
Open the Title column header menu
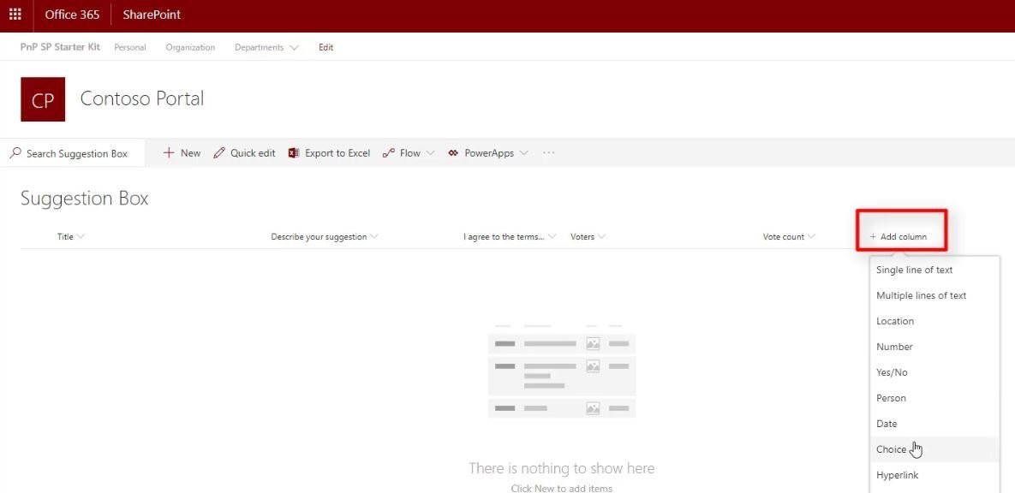pos(70,237)
